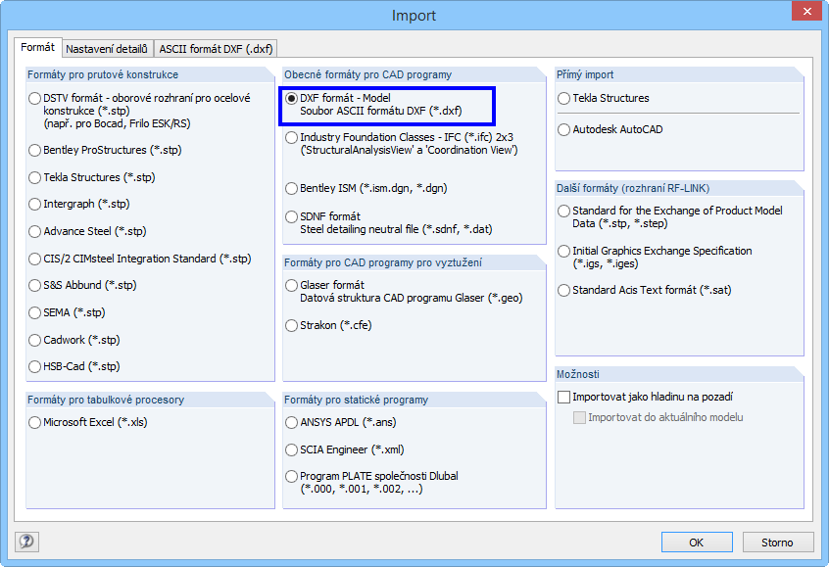829x567 pixels.
Task: Click the help icon button
Action: pyautogui.click(x=26, y=542)
